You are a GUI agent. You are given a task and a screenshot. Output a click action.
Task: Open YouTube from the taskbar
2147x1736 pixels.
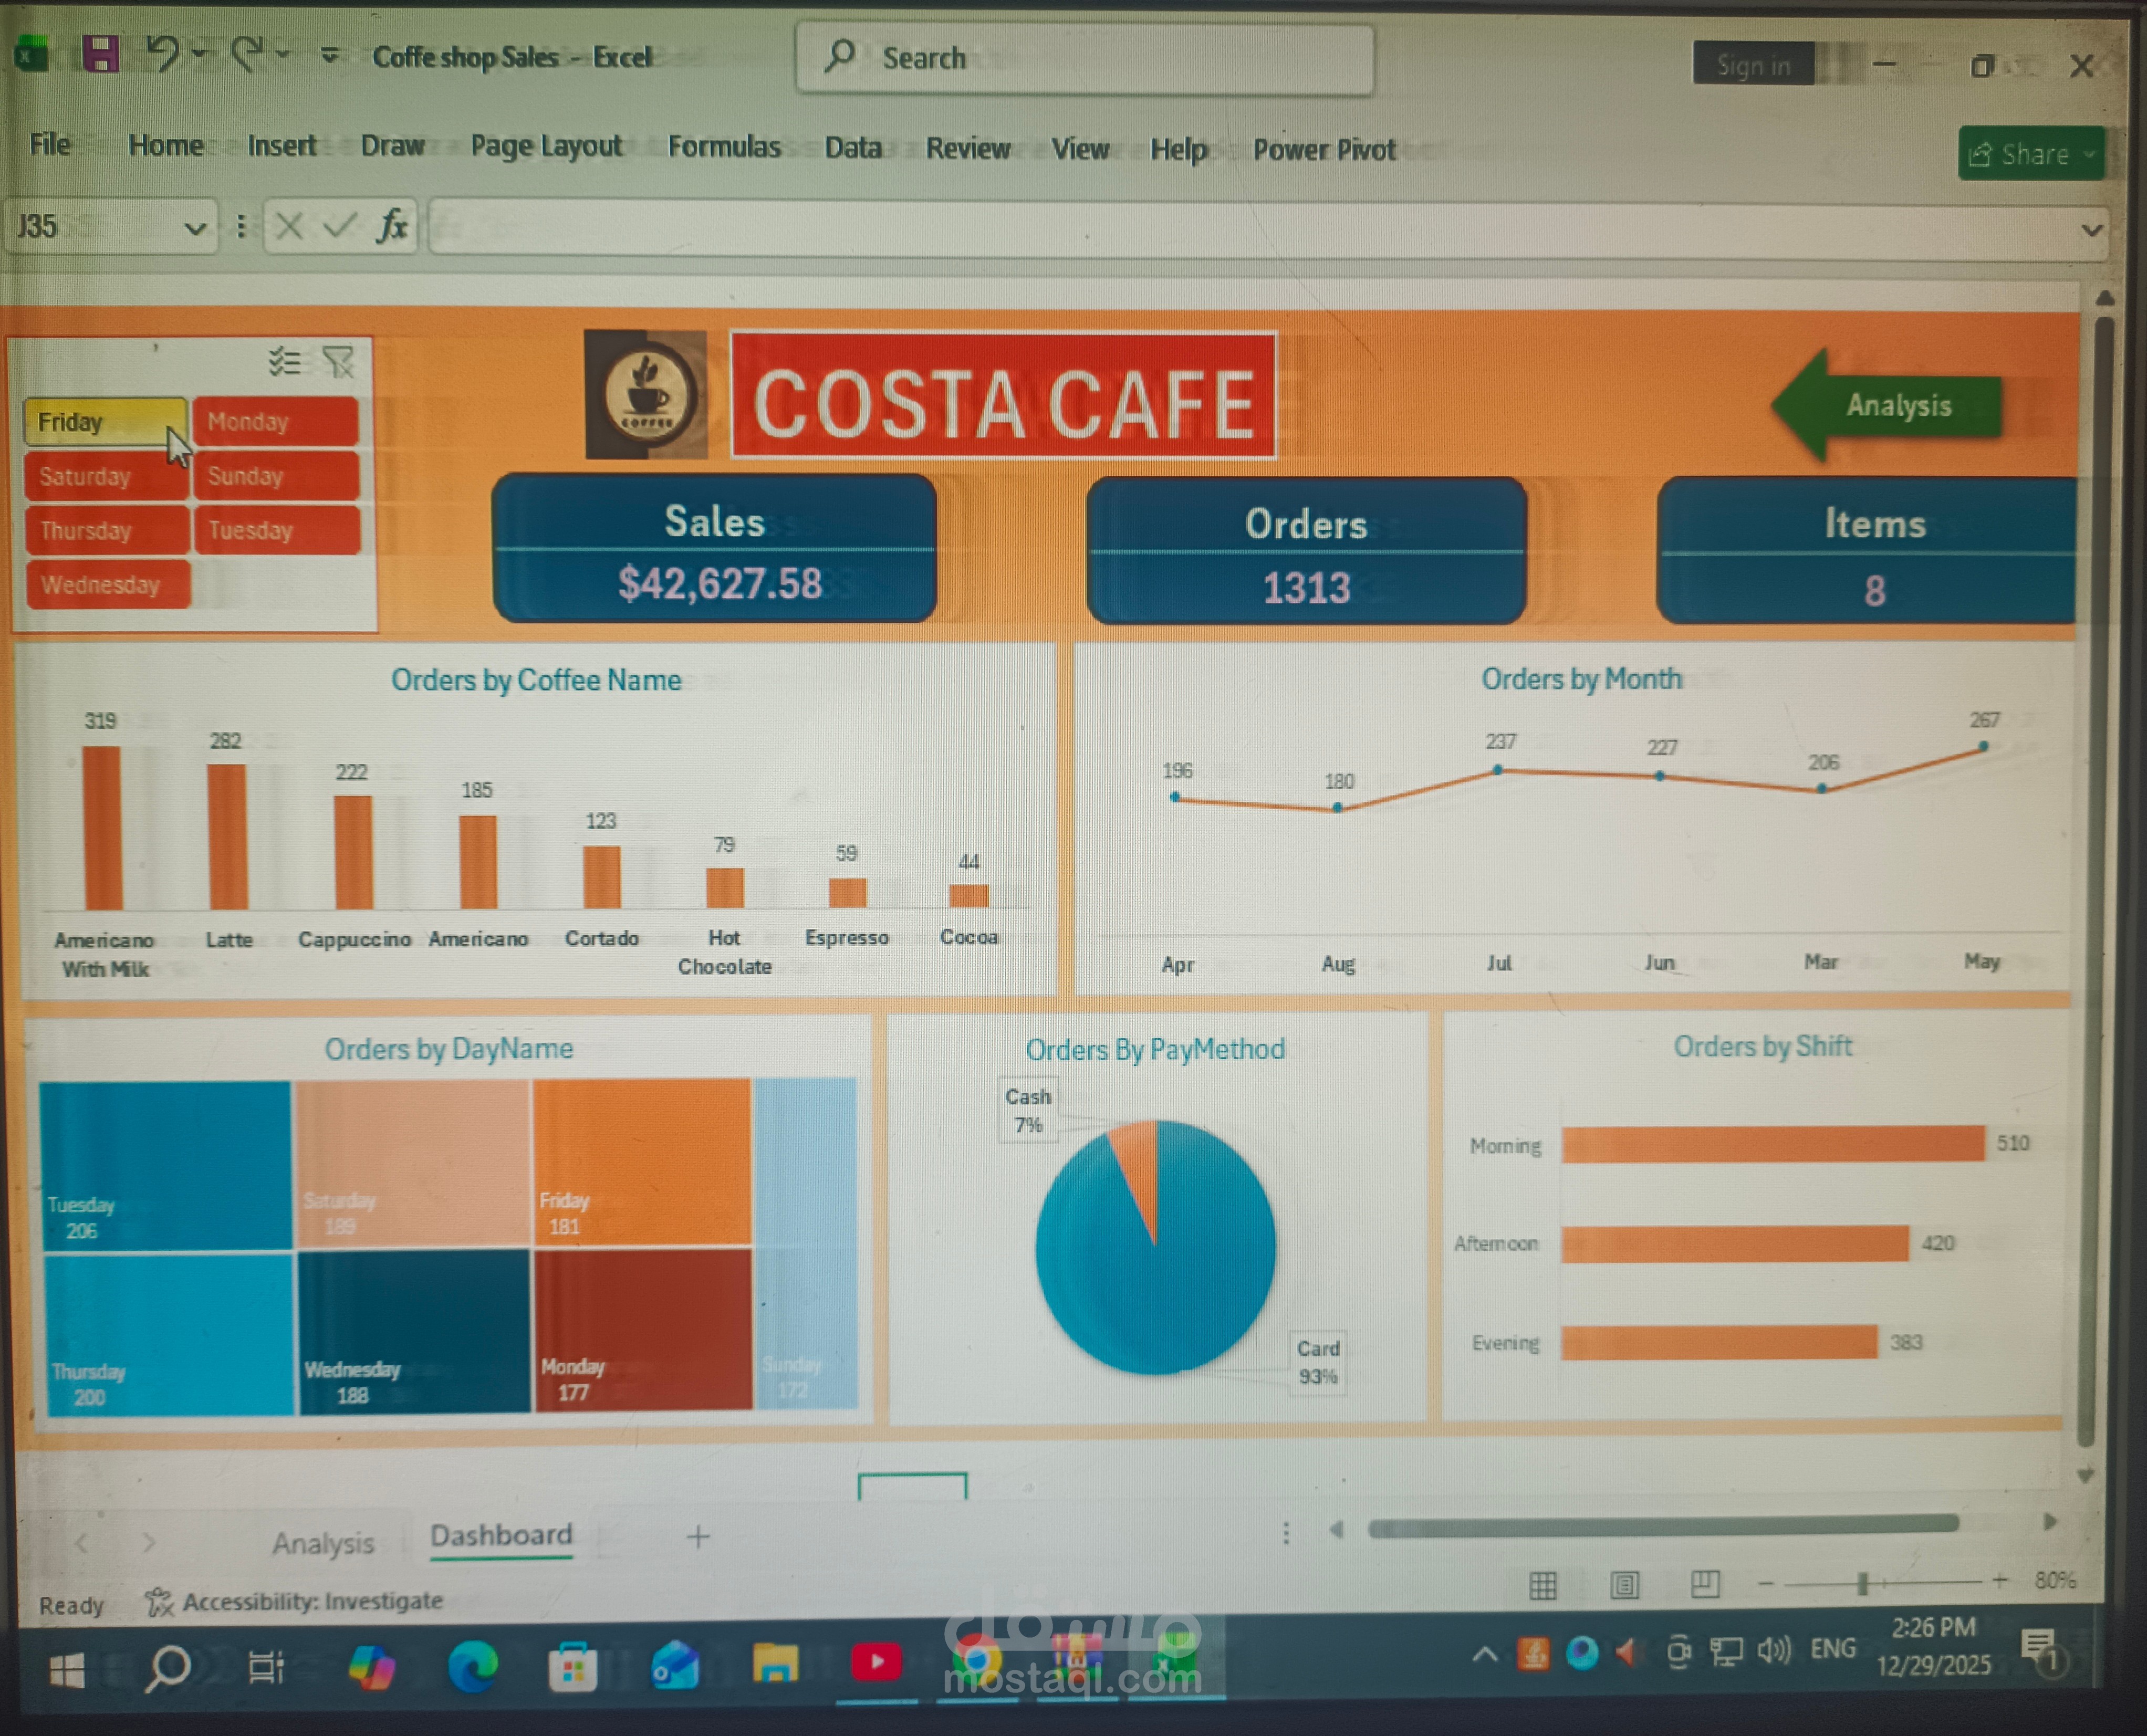point(877,1662)
